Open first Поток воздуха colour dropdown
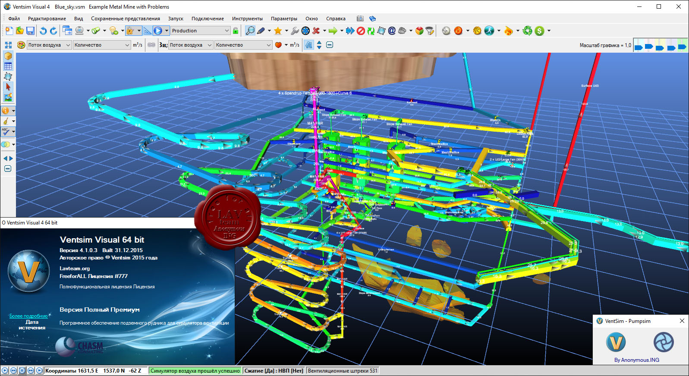Viewport: 689px width, 376px height. tap(49, 45)
